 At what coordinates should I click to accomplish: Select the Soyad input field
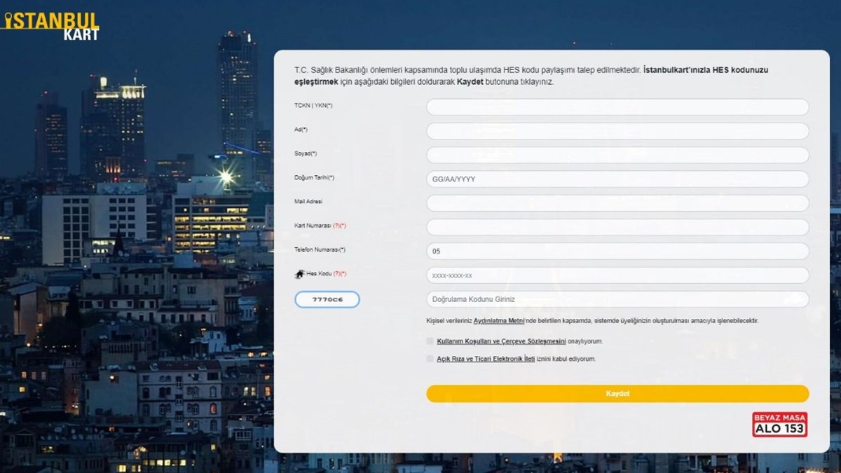coord(617,155)
